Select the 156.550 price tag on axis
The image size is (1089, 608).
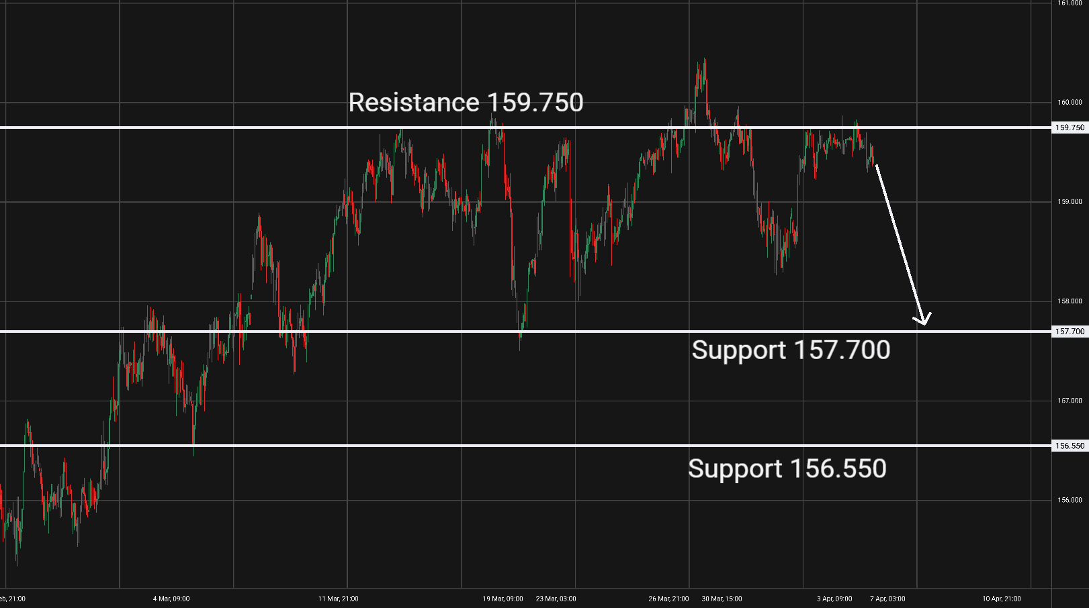pos(1070,446)
